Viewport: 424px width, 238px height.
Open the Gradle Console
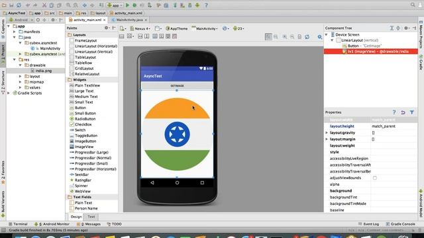[400, 224]
